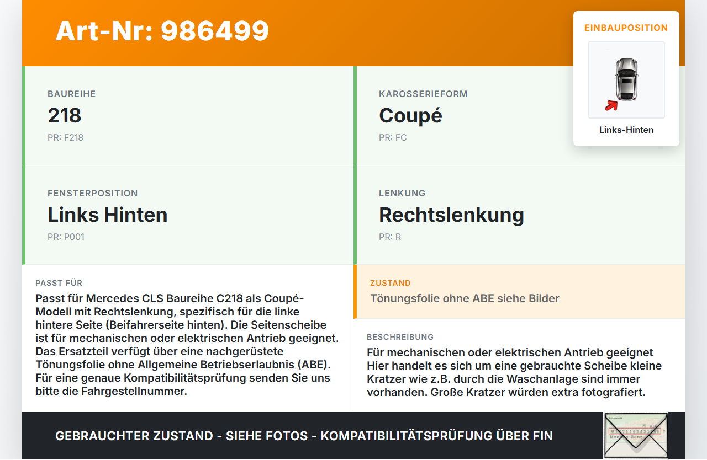Click the BESCHREIBUNG section heading

(x=400, y=337)
